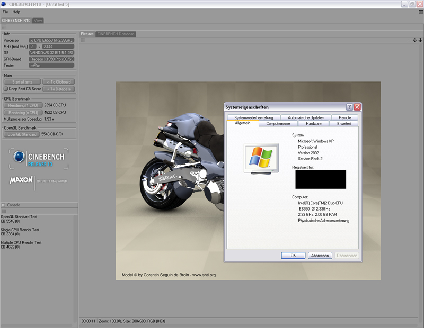This screenshot has width=424, height=328.
Task: Open the File menu
Action: coord(5,12)
